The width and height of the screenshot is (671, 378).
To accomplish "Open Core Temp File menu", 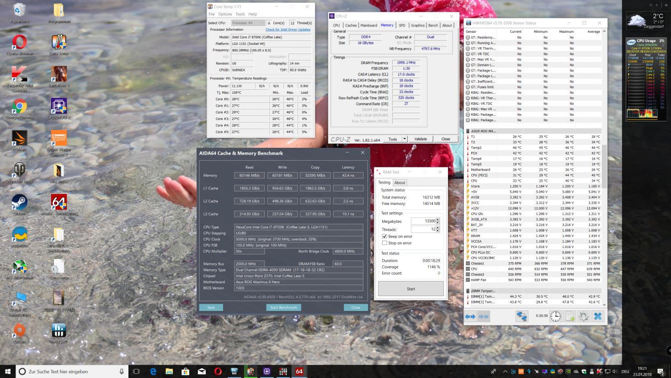I will (212, 14).
